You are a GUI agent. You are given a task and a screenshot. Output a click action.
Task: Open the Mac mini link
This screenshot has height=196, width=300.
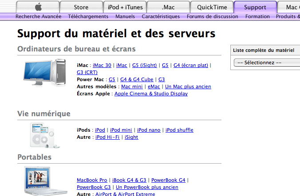[132, 86]
